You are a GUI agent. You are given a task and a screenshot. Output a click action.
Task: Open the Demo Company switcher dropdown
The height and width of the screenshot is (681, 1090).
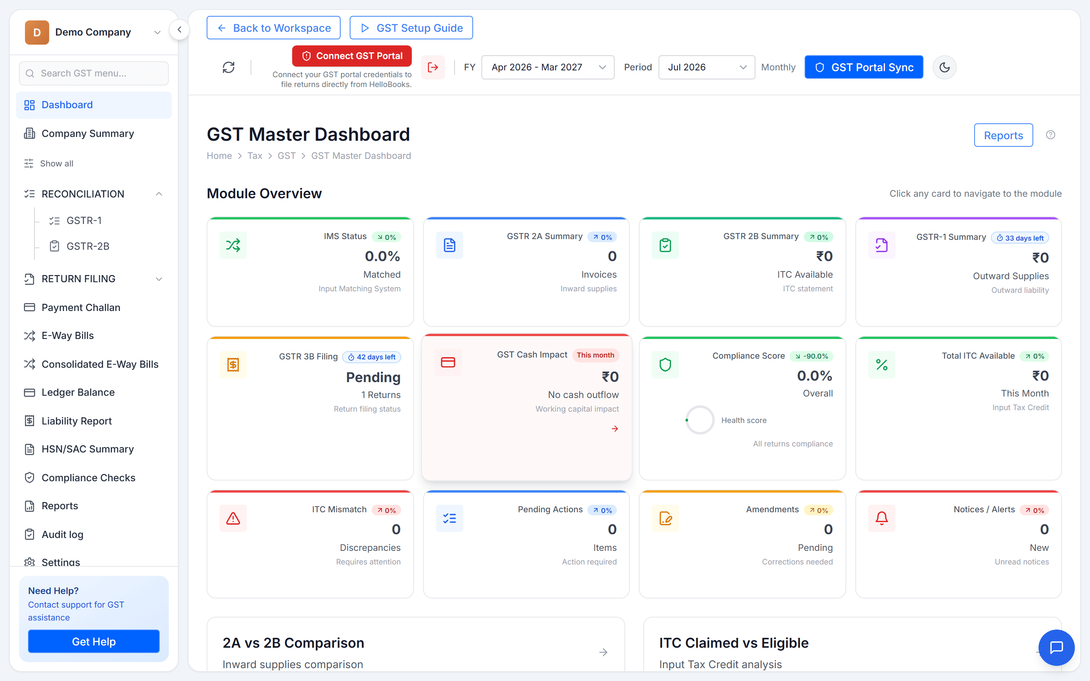click(x=93, y=33)
